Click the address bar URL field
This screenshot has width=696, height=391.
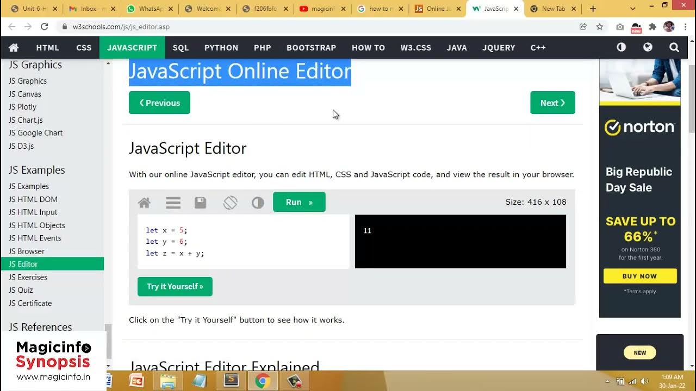[321, 27]
